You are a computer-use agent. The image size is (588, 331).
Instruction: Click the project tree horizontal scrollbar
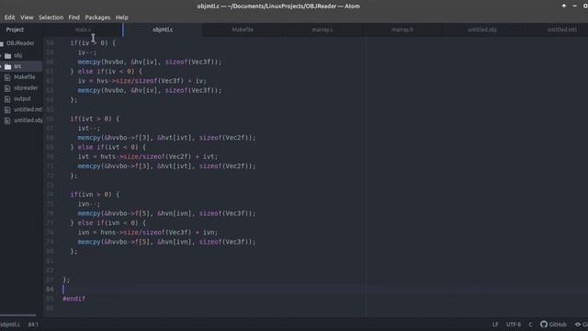tap(18, 315)
